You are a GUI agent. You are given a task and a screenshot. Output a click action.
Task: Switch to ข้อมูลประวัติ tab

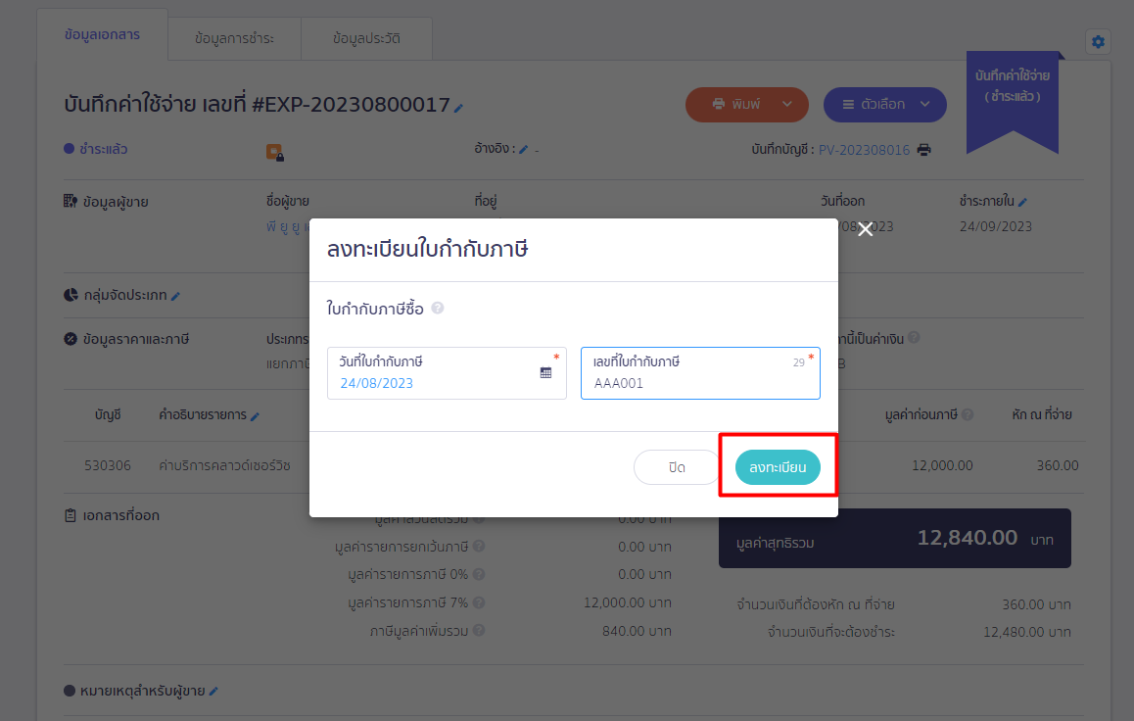[366, 39]
